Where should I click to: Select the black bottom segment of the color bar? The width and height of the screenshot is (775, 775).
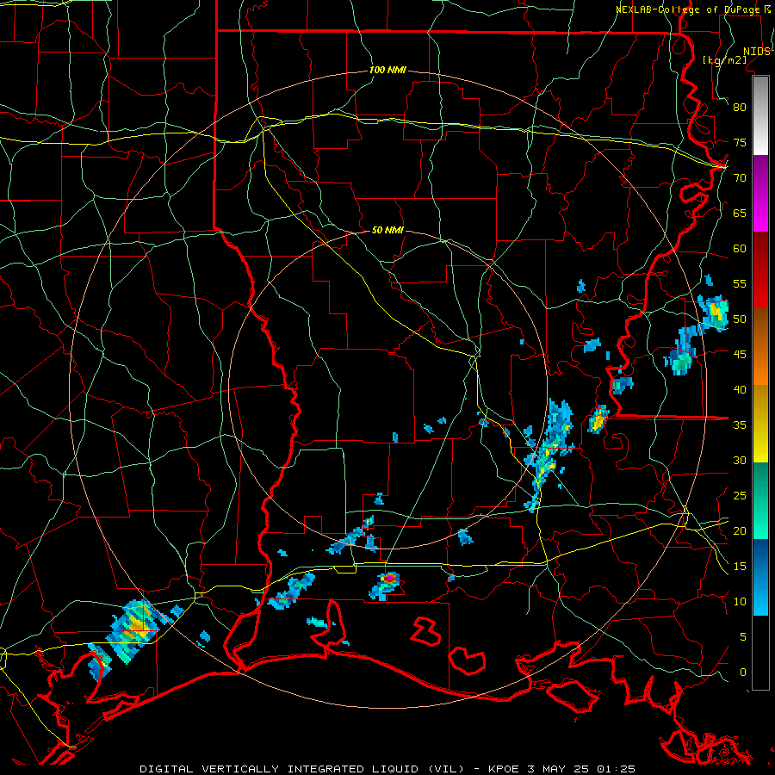pyautogui.click(x=760, y=653)
